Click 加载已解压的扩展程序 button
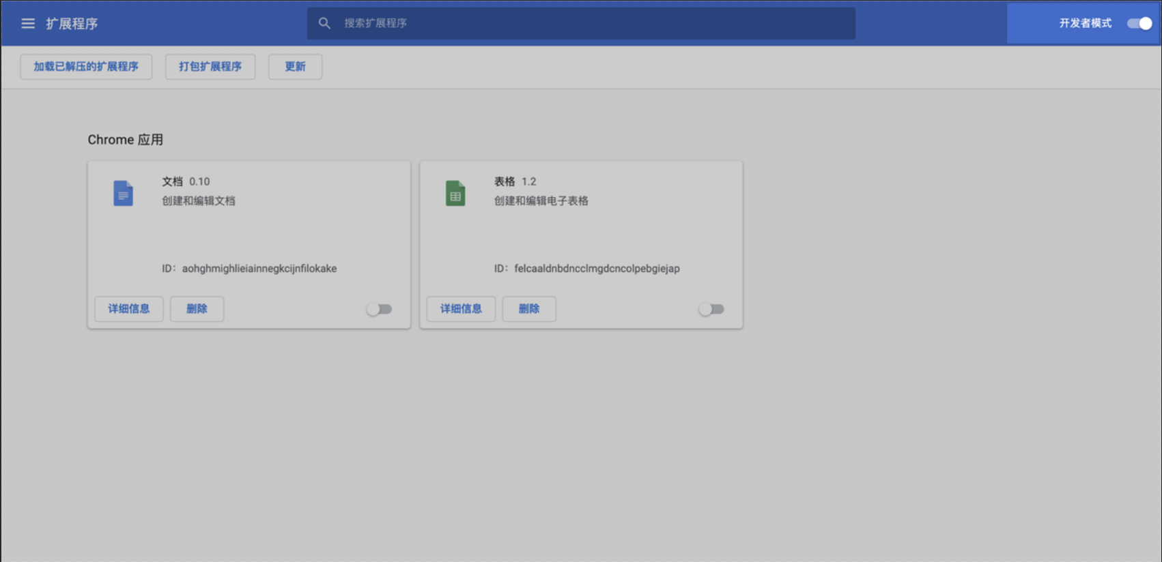 pyautogui.click(x=86, y=67)
